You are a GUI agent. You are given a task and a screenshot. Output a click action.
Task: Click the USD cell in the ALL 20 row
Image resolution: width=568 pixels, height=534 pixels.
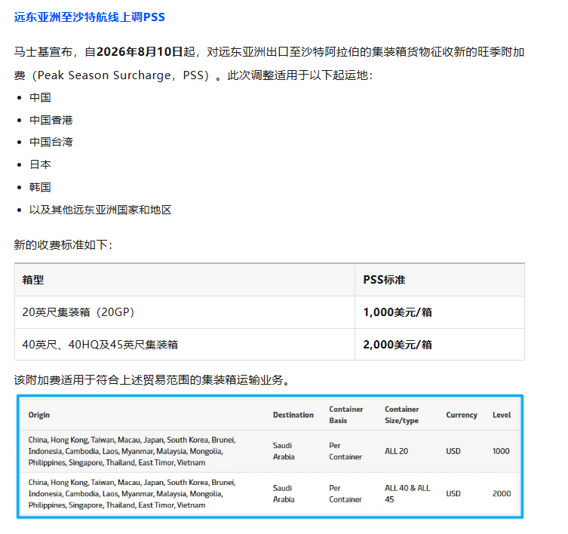453,451
